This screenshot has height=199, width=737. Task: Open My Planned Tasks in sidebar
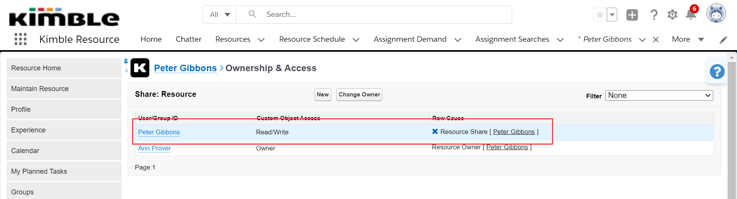click(x=64, y=171)
